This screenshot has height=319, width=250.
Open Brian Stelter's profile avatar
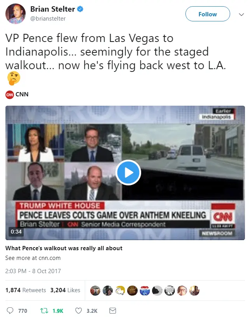pyautogui.click(x=16, y=14)
